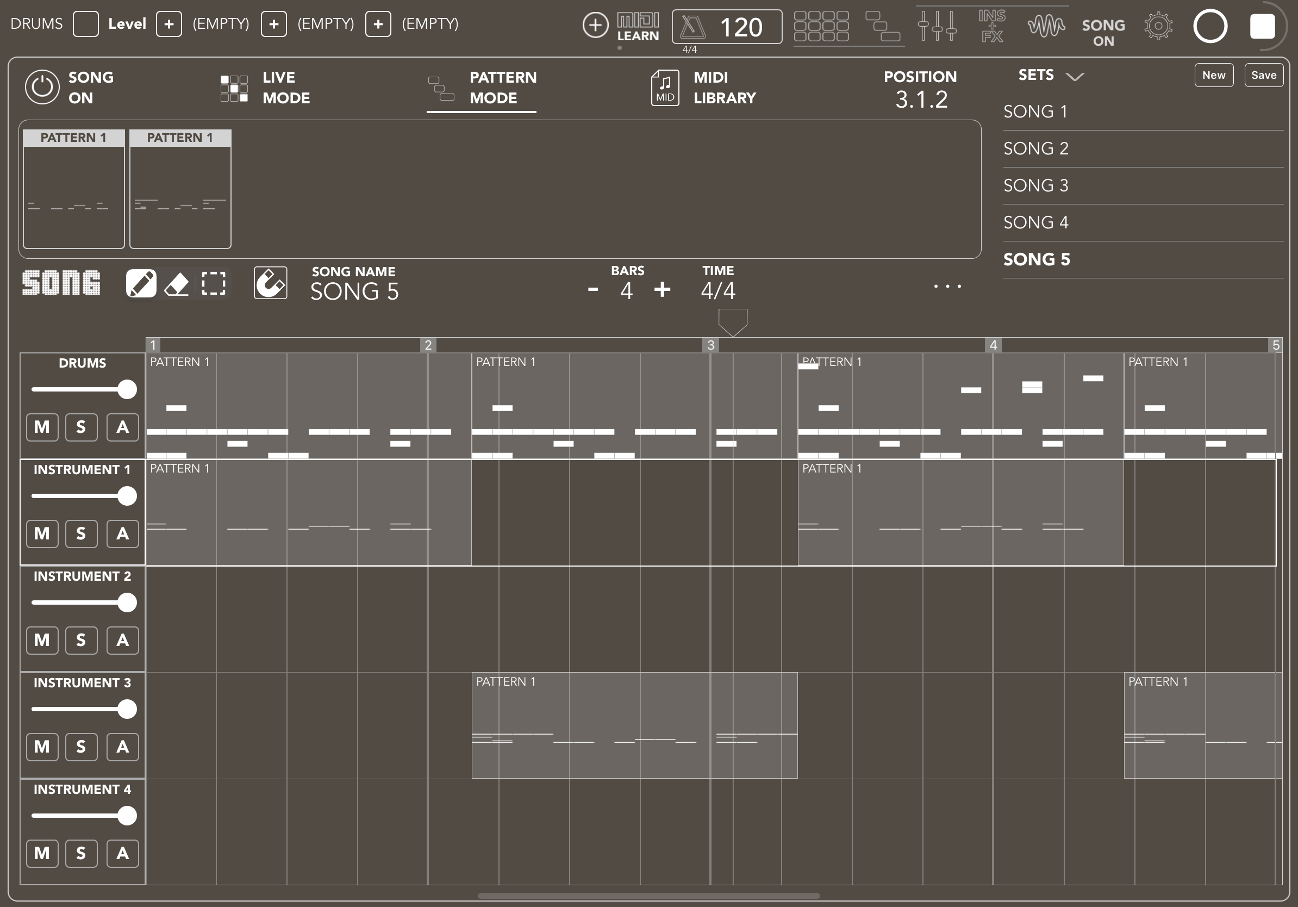This screenshot has width=1298, height=907.
Task: Click the metronome tempo 120 box
Action: (727, 27)
